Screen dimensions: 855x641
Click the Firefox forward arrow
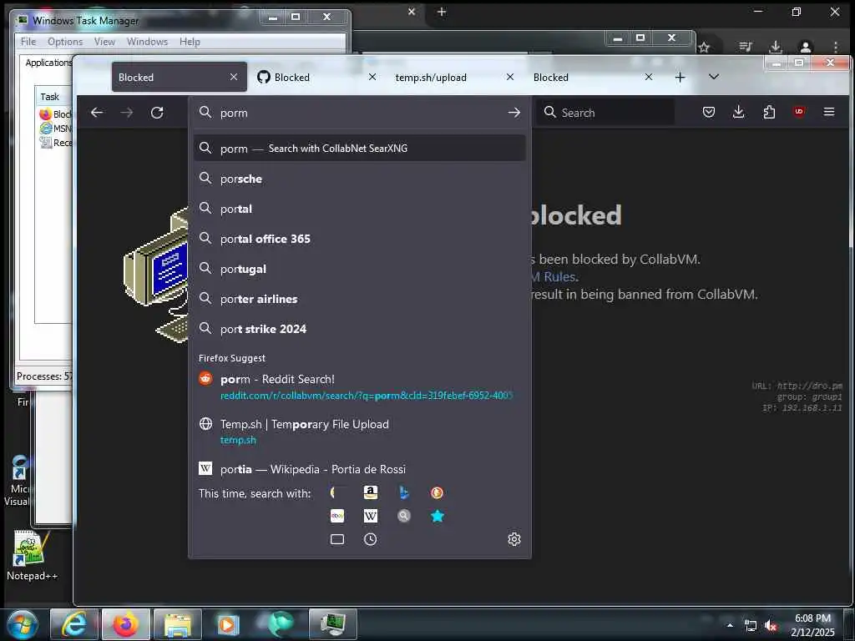point(127,113)
